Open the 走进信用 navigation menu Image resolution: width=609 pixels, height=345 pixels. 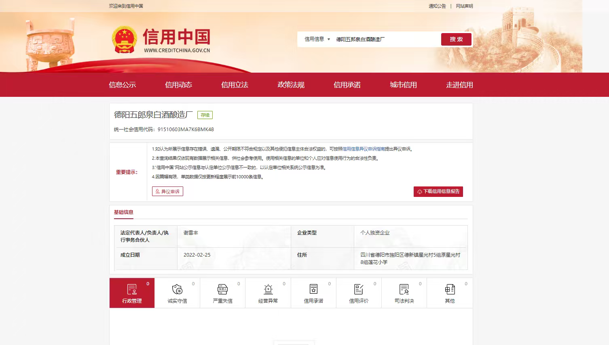tap(459, 85)
